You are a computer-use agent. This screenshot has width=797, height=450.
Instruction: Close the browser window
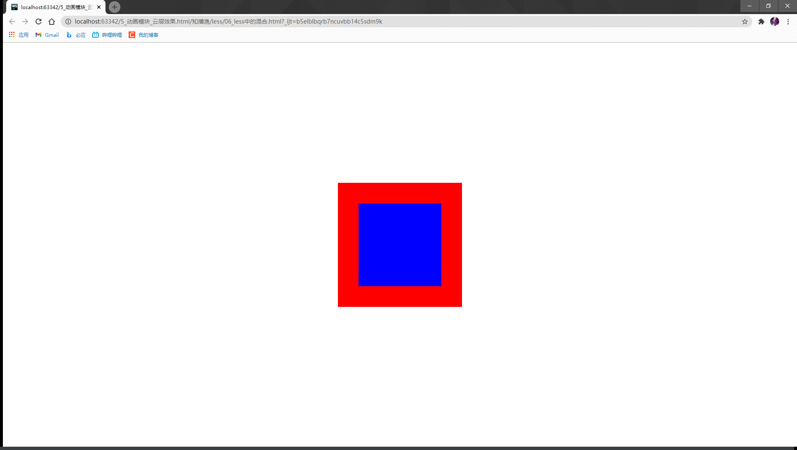pyautogui.click(x=787, y=6)
